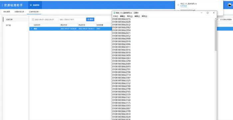The image size is (233, 120).
Task: Click the line 010818038662671 in Notepad
Action: pos(121,33)
